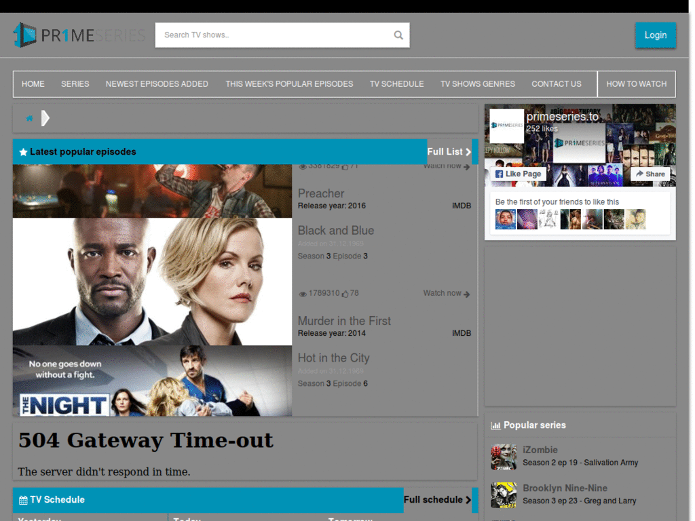
Task: Click the first friend avatar in Facebook widget
Action: click(x=505, y=219)
